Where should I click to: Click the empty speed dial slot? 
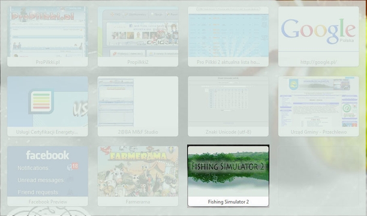[318, 176]
